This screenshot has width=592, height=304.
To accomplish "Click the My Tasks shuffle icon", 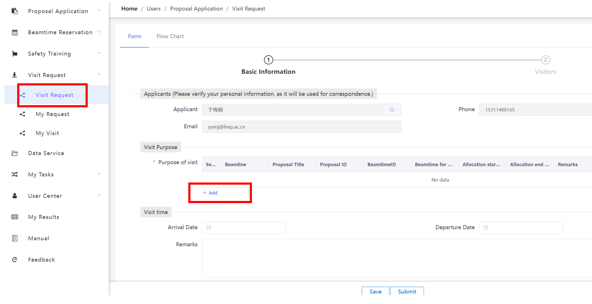I will click(x=15, y=174).
